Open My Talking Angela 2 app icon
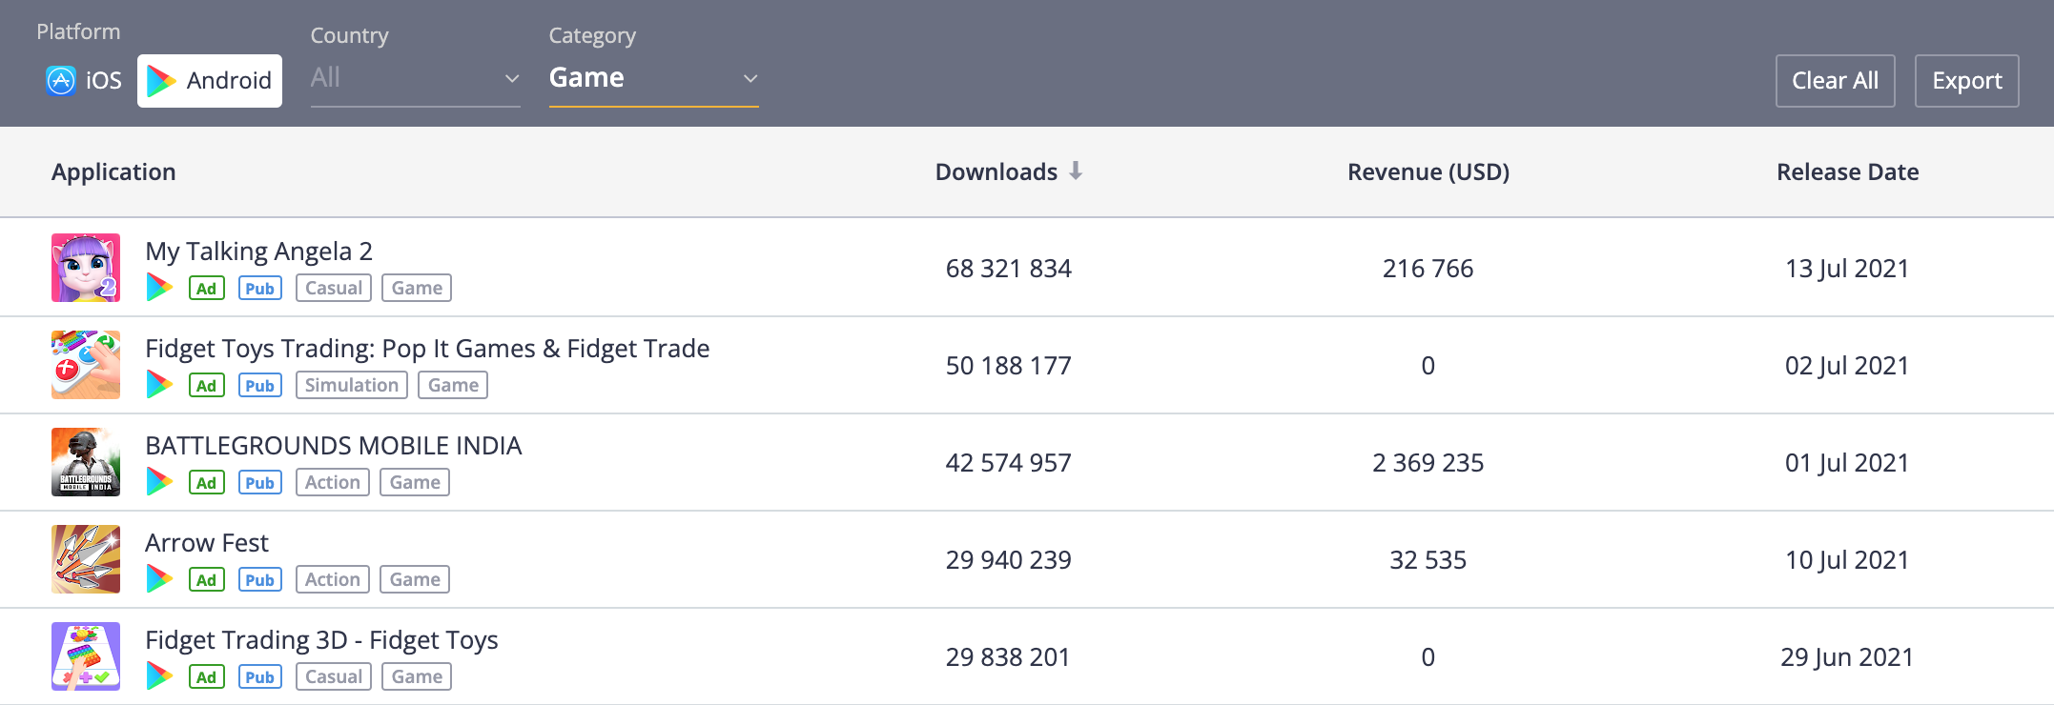2054x705 pixels. point(86,268)
